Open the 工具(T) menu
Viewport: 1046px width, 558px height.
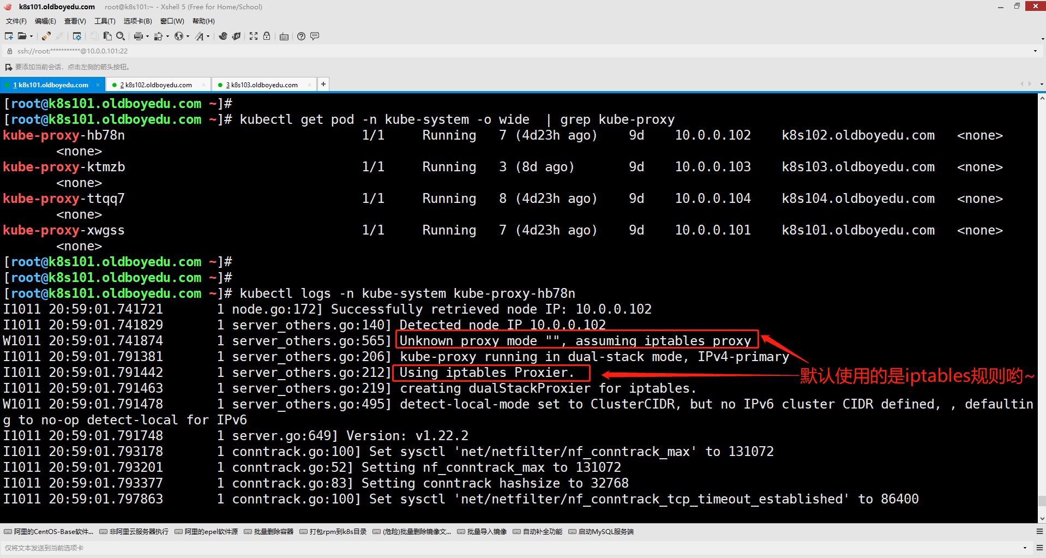105,21
